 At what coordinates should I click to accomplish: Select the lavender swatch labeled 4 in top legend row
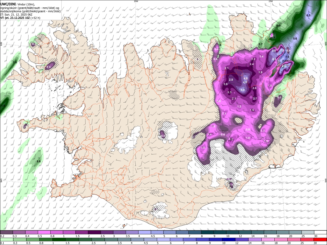(145, 232)
